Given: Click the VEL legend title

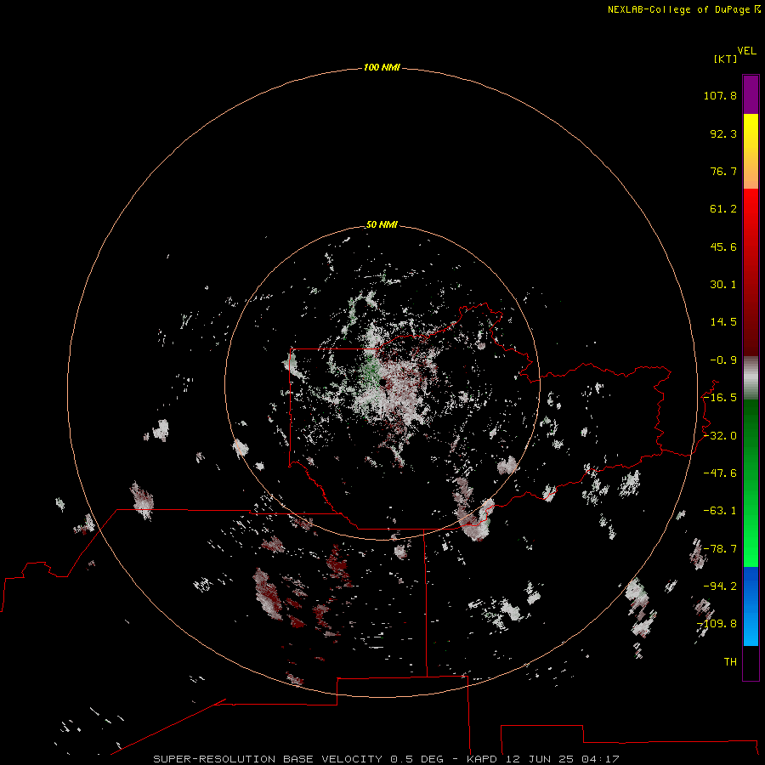Looking at the screenshot, I should click(746, 51).
